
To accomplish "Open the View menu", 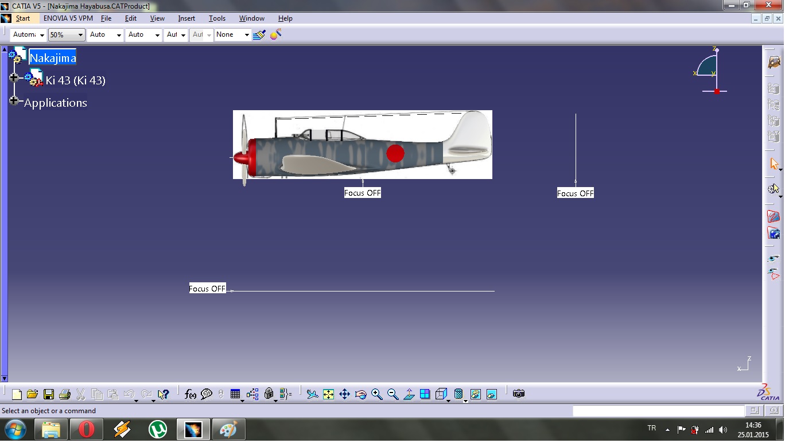I will 157,18.
